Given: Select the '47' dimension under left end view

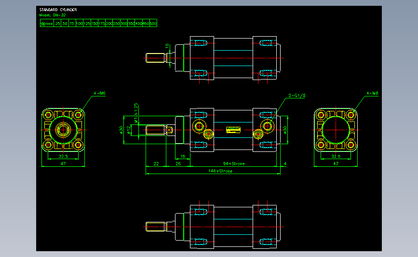Looking at the screenshot, I should (x=63, y=163).
